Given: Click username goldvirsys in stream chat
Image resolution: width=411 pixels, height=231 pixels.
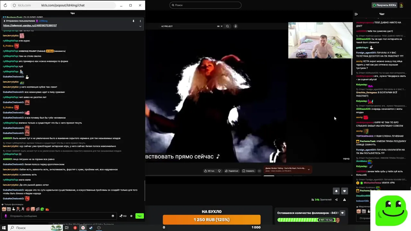Looking at the screenshot, I should (x=362, y=47).
